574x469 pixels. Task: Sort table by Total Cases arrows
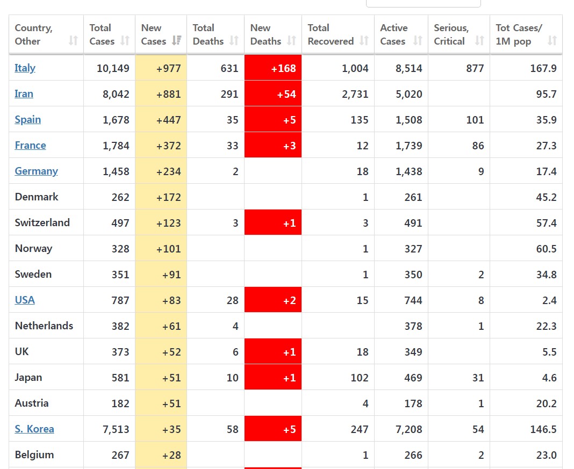125,41
